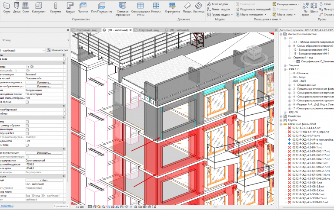Click Текст модели tool

pyautogui.click(x=217, y=4)
